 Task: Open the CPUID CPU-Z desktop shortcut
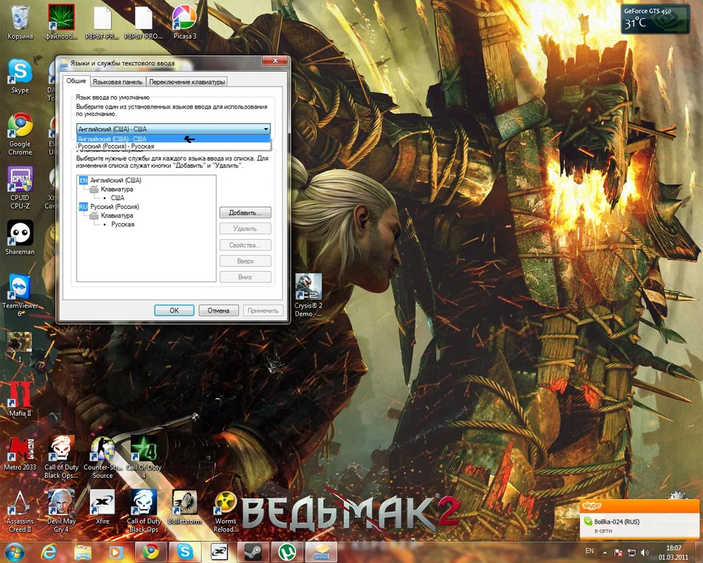[x=20, y=180]
